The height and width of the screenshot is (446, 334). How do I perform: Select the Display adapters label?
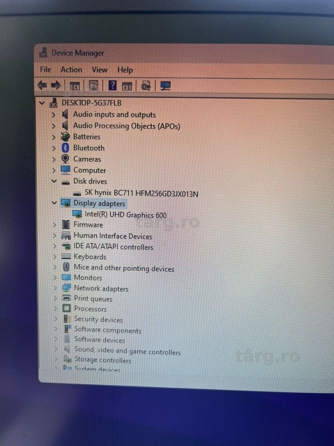[99, 203]
